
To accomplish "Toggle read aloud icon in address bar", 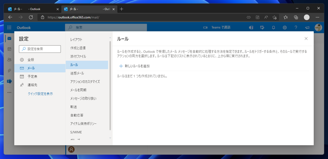I will [266, 17].
